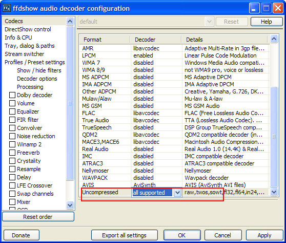The width and height of the screenshot is (286, 243).
Task: Select the 'all supported' combo box value
Action: click(x=152, y=193)
